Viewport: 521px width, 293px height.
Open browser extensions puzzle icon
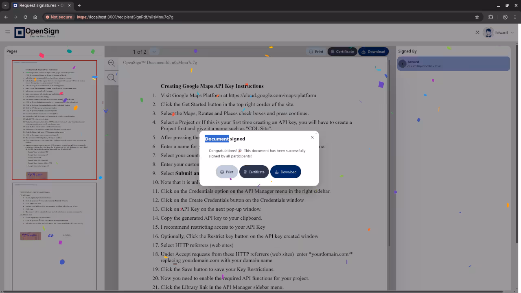490,17
